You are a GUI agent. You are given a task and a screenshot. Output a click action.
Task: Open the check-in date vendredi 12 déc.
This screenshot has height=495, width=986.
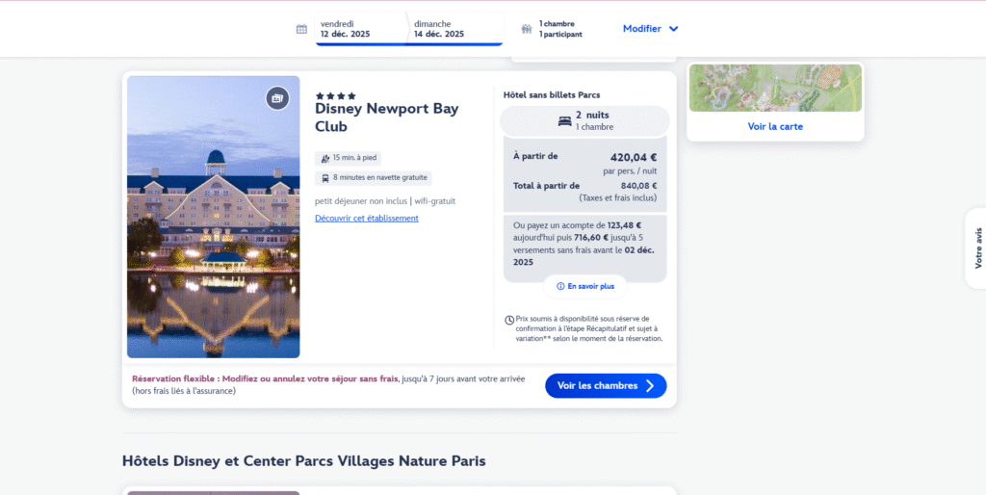click(346, 29)
